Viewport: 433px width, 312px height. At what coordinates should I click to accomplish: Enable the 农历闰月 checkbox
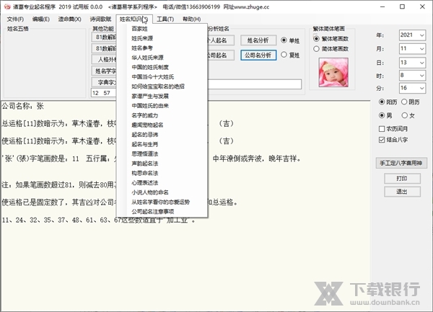coord(382,129)
